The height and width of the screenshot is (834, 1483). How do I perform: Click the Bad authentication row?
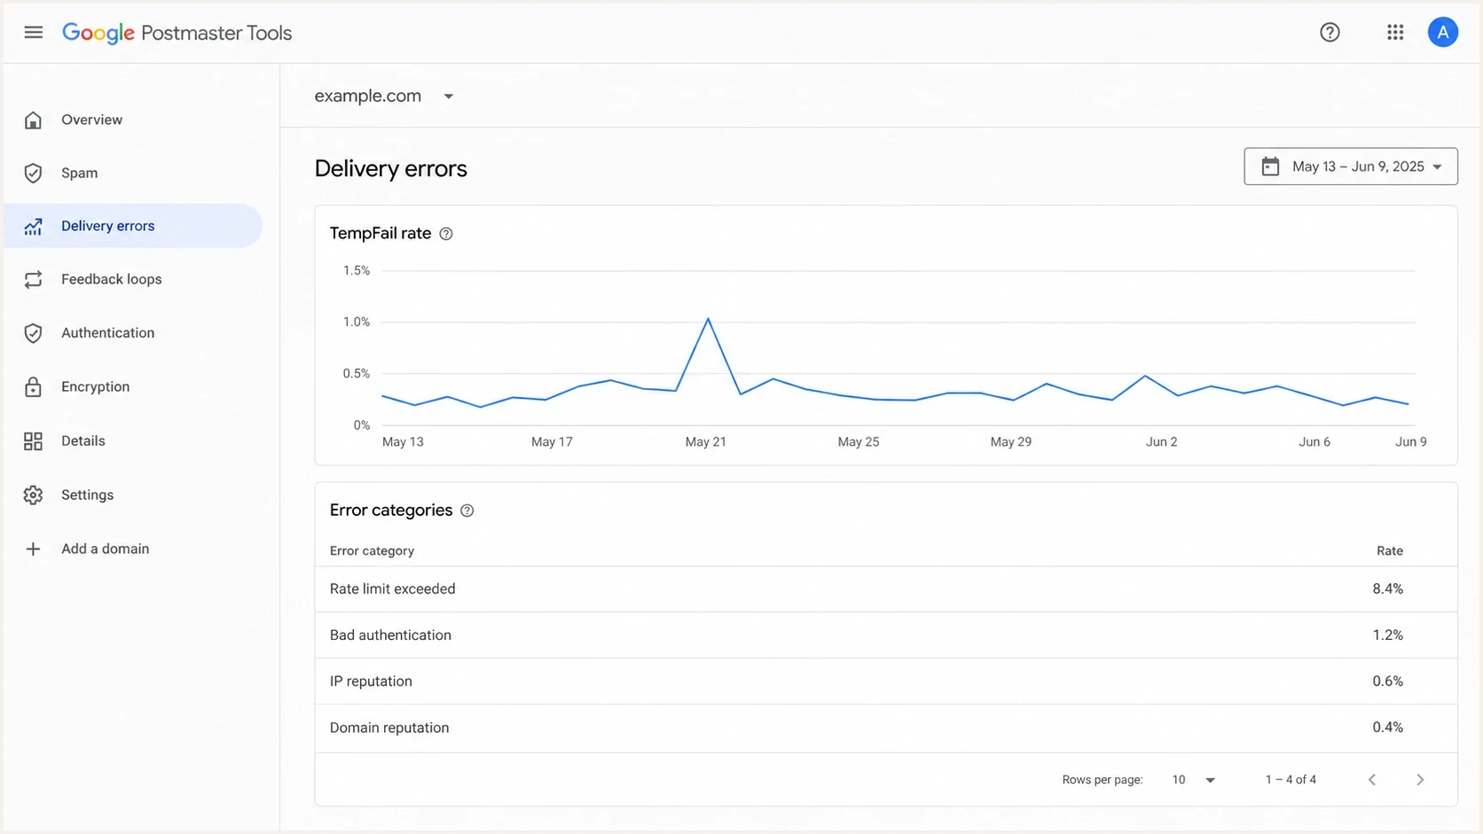(x=886, y=635)
